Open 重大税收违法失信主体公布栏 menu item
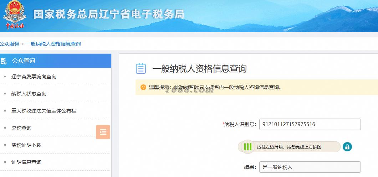Viewport: 378px width, 177px height. point(44,111)
